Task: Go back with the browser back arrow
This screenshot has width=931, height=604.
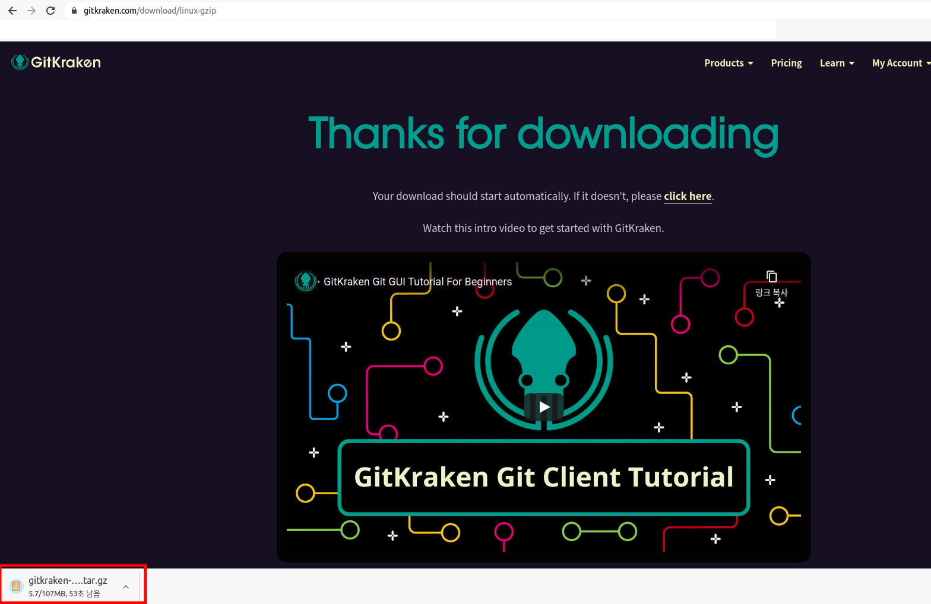Action: coord(12,11)
